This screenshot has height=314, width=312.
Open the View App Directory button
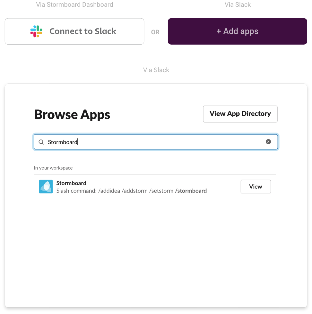(240, 114)
